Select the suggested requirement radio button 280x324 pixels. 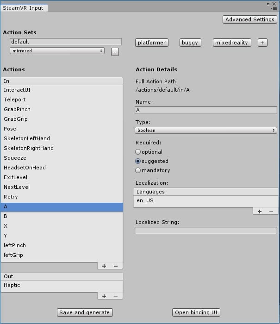click(138, 161)
